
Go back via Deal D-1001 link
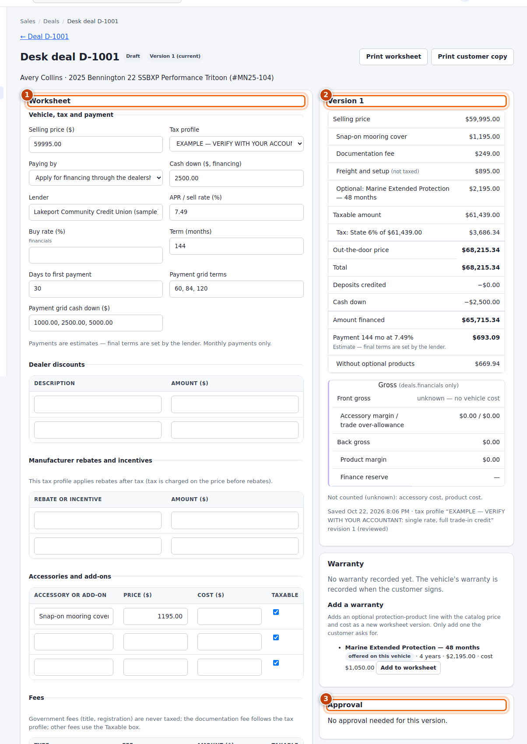tap(45, 37)
